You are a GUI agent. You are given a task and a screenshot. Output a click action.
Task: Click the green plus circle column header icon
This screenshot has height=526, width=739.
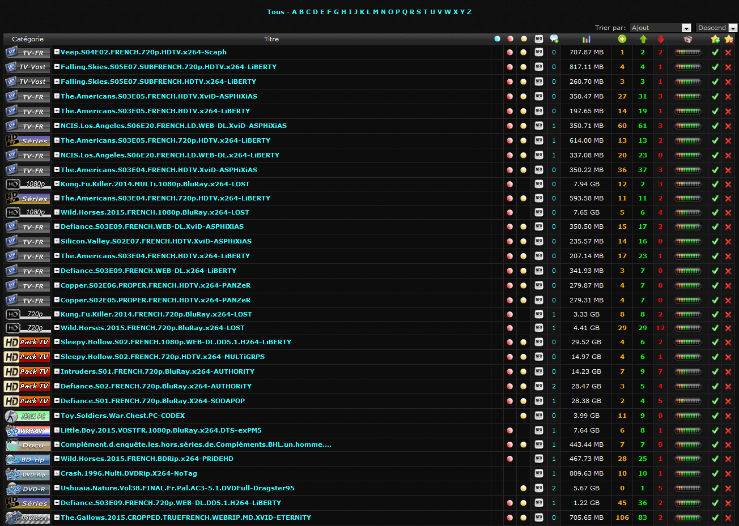(x=622, y=39)
